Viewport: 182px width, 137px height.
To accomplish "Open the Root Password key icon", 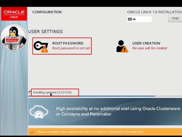I will pyautogui.click(x=41, y=47).
